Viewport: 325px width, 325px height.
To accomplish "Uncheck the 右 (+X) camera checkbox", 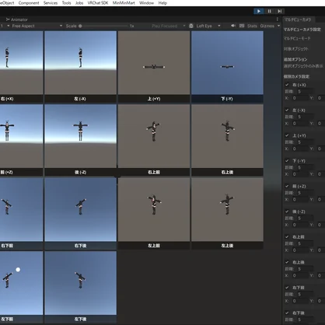I will 287,85.
